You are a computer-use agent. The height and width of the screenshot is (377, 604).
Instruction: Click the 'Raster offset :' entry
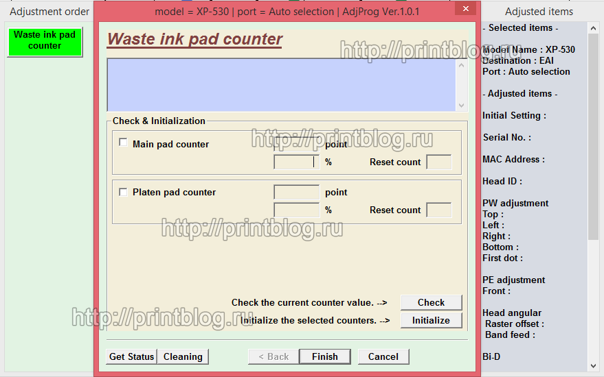pos(515,324)
